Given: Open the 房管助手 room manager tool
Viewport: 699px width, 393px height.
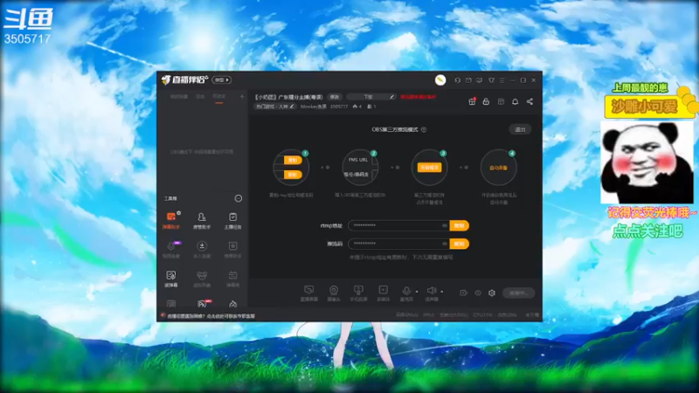Looking at the screenshot, I should (202, 220).
